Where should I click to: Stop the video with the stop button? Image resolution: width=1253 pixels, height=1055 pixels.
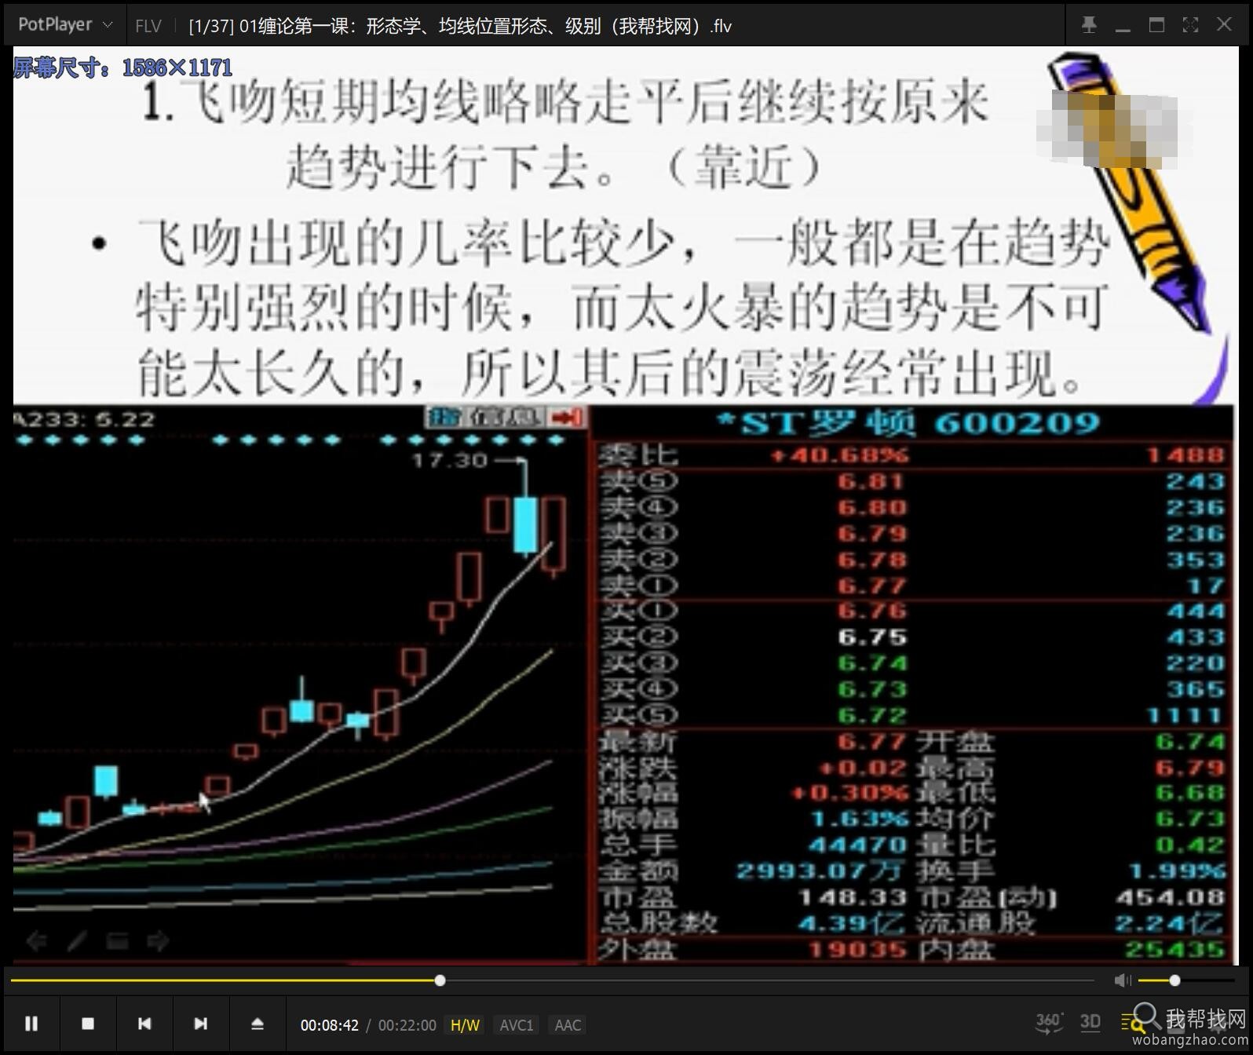coord(88,1024)
